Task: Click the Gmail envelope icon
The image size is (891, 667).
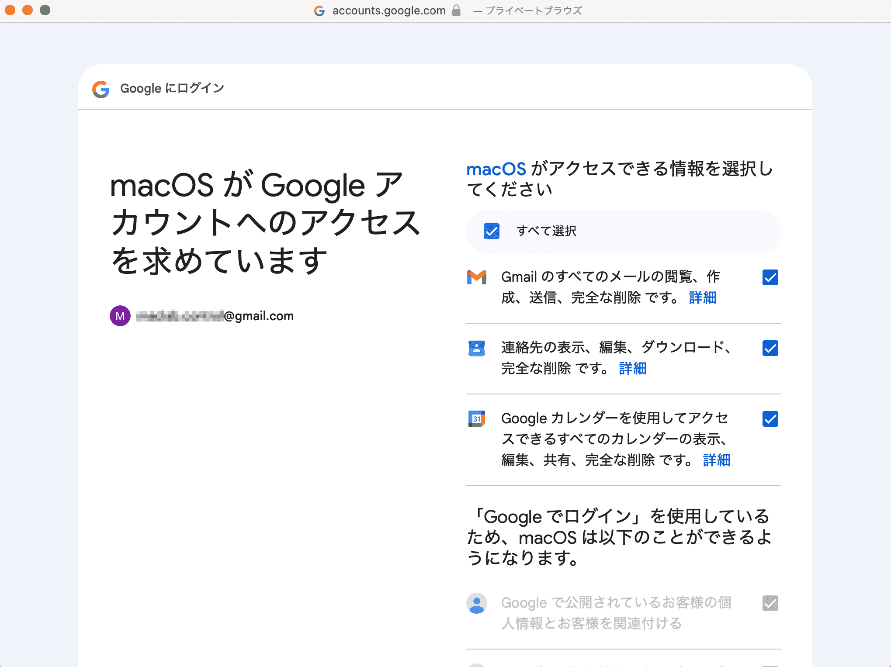Action: (477, 277)
